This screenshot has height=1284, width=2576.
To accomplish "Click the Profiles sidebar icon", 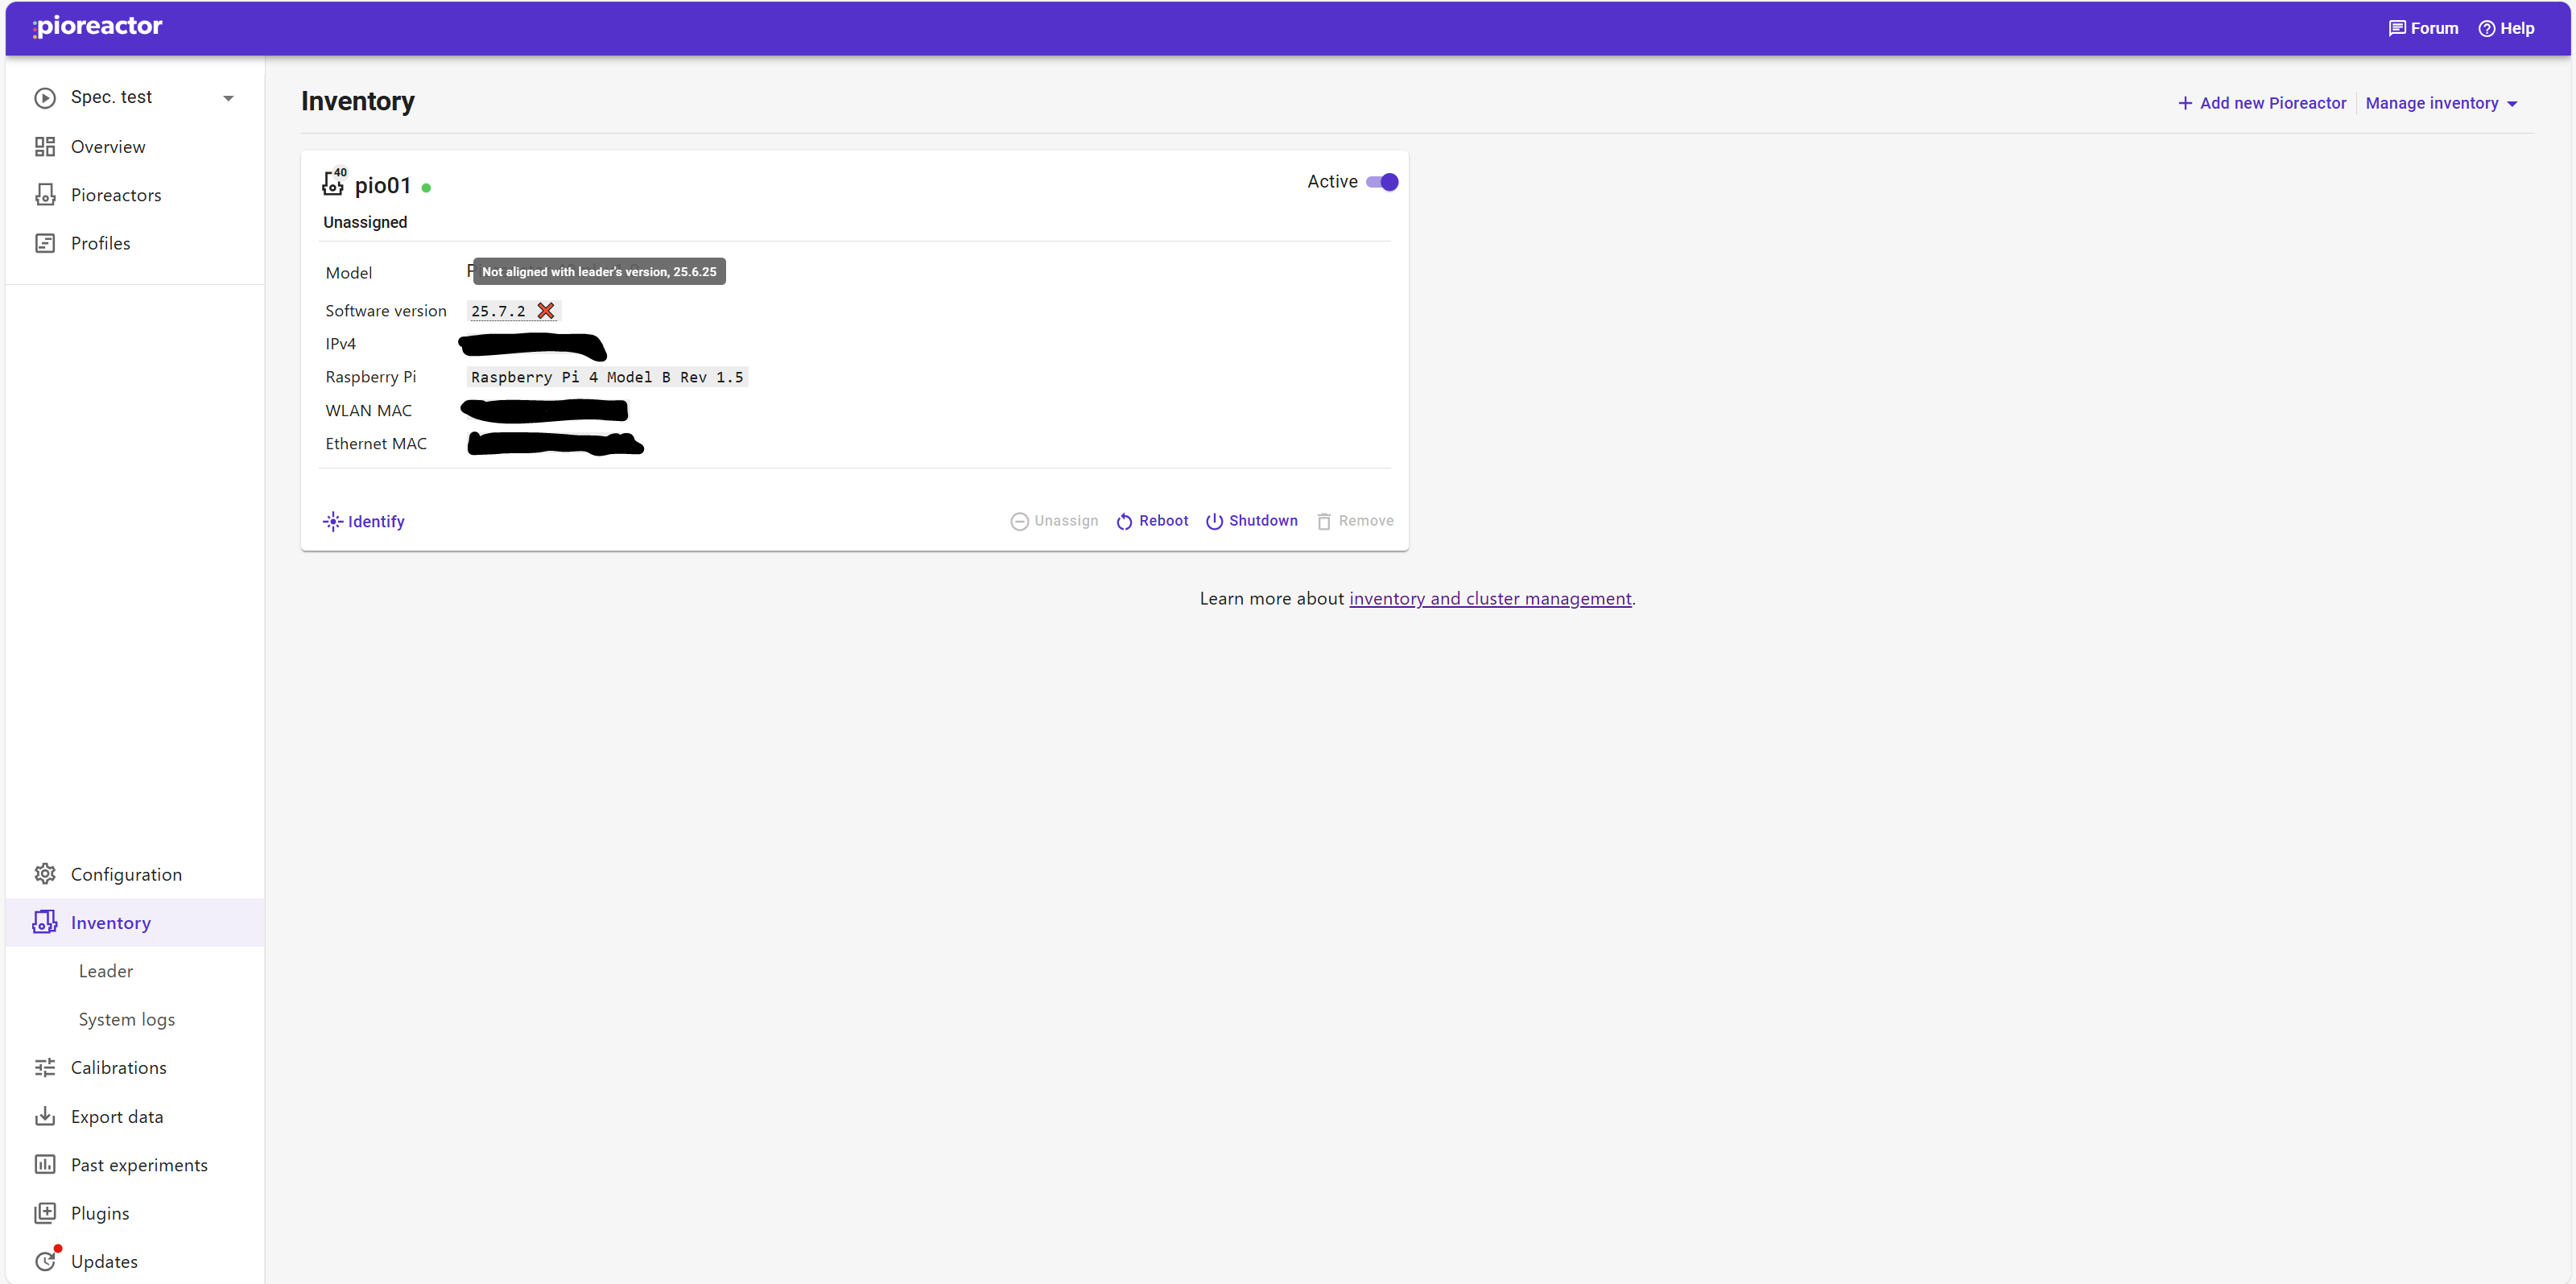I will pyautogui.click(x=45, y=243).
